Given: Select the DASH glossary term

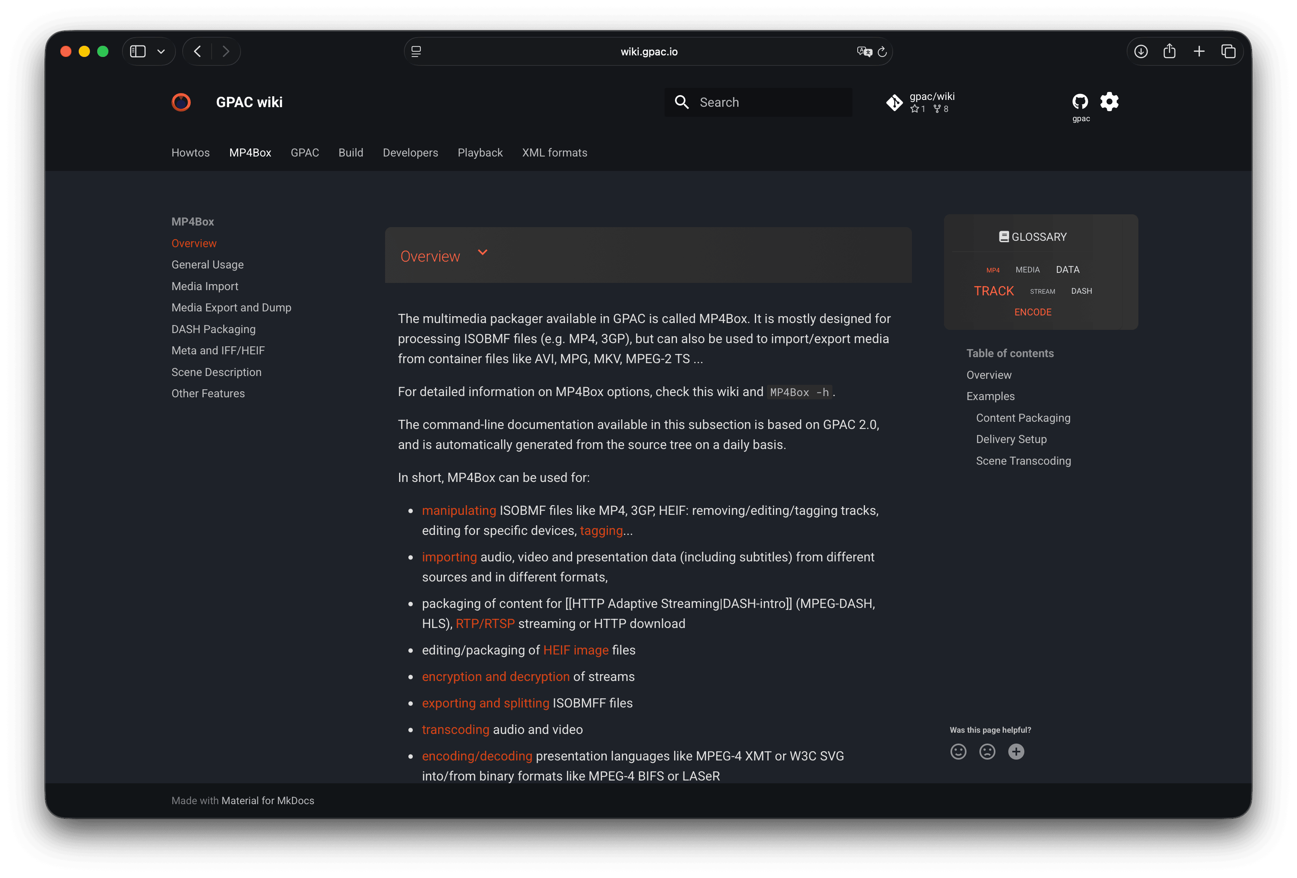Looking at the screenshot, I should pos(1082,291).
